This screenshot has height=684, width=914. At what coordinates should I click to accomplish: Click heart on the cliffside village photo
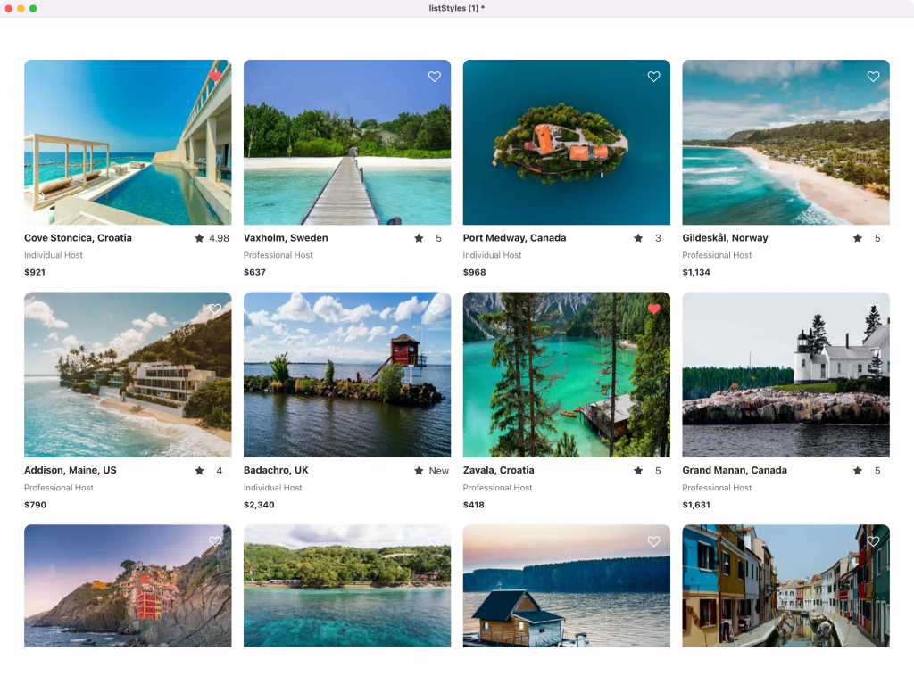pos(215,541)
